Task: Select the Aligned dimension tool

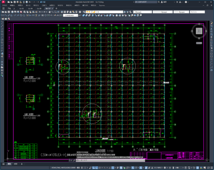Action: point(6,15)
